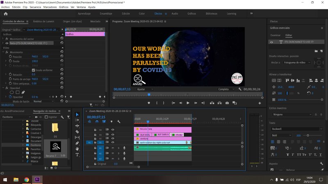Switch to the Color workspace
This screenshot has width=328, height=184.
141,13
